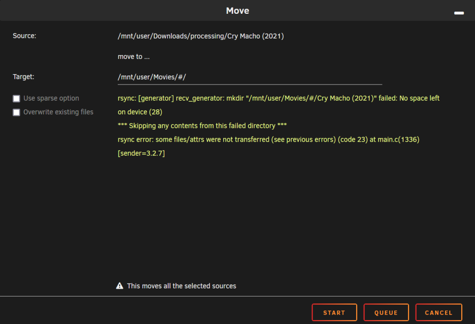Click the rsync mkdir failed error line
475x324 pixels.
pos(278,98)
